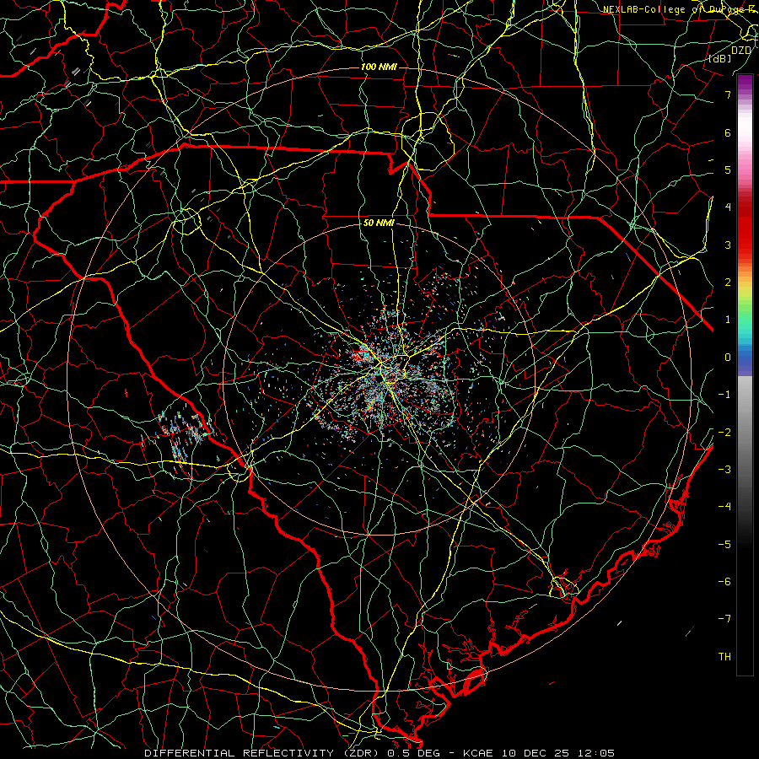Image resolution: width=759 pixels, height=759 pixels.
Task: Click the -4 value on color scale
Action: [724, 506]
